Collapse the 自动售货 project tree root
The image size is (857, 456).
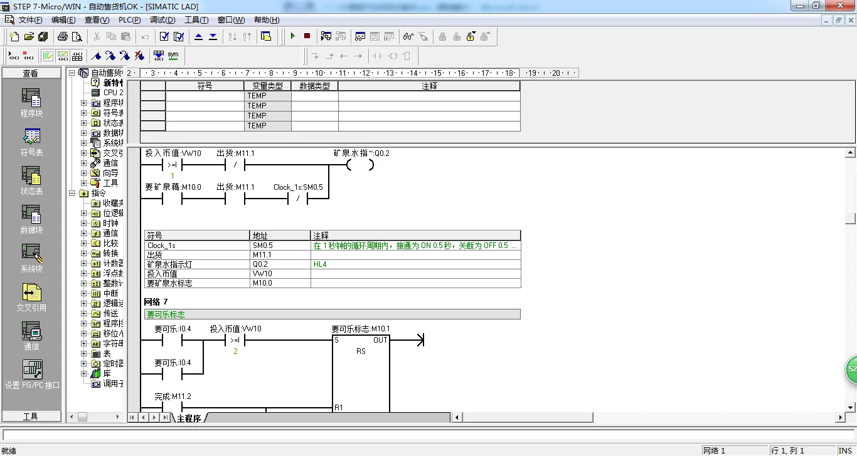(72, 73)
